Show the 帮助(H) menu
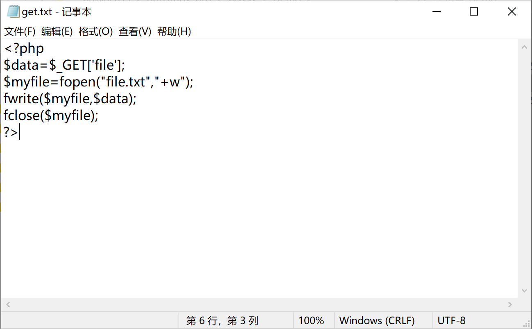 (174, 32)
